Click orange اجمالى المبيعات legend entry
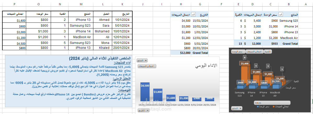 [x=281, y=107]
